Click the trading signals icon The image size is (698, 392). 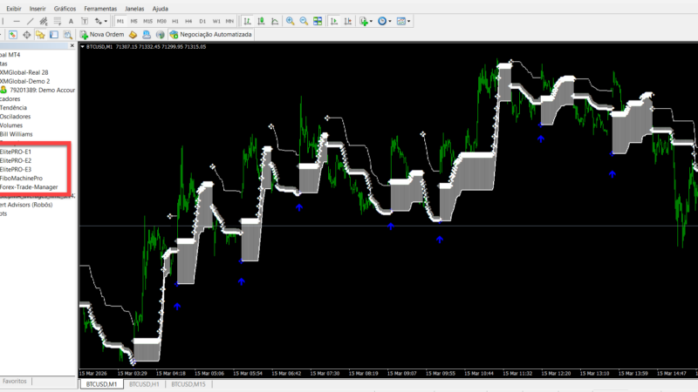(147, 35)
